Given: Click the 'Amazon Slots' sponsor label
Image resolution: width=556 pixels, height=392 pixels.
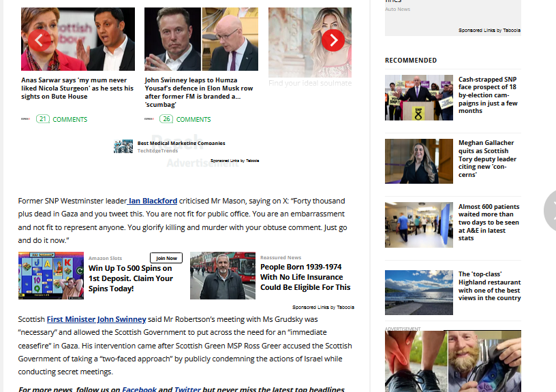Looking at the screenshot, I should [106, 258].
